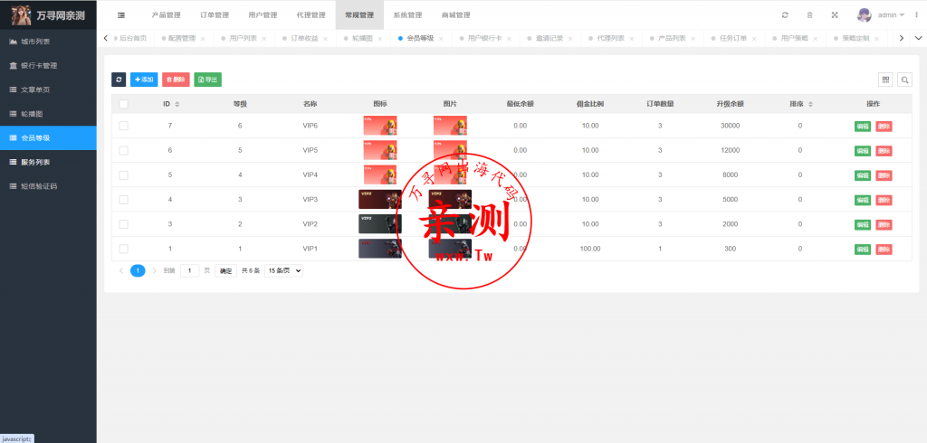Tick the checkbox for VIP6 row
The image size is (927, 443).
pos(123,126)
